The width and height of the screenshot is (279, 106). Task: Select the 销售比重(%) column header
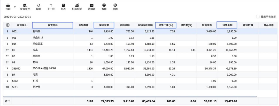(x=166, y=25)
